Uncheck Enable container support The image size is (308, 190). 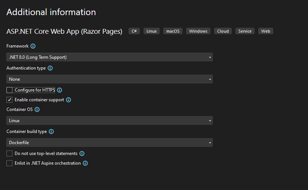(9, 100)
